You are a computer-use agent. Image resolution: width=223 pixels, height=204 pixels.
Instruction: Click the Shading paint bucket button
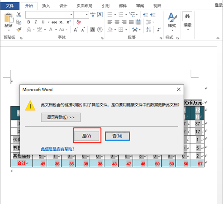110,30
